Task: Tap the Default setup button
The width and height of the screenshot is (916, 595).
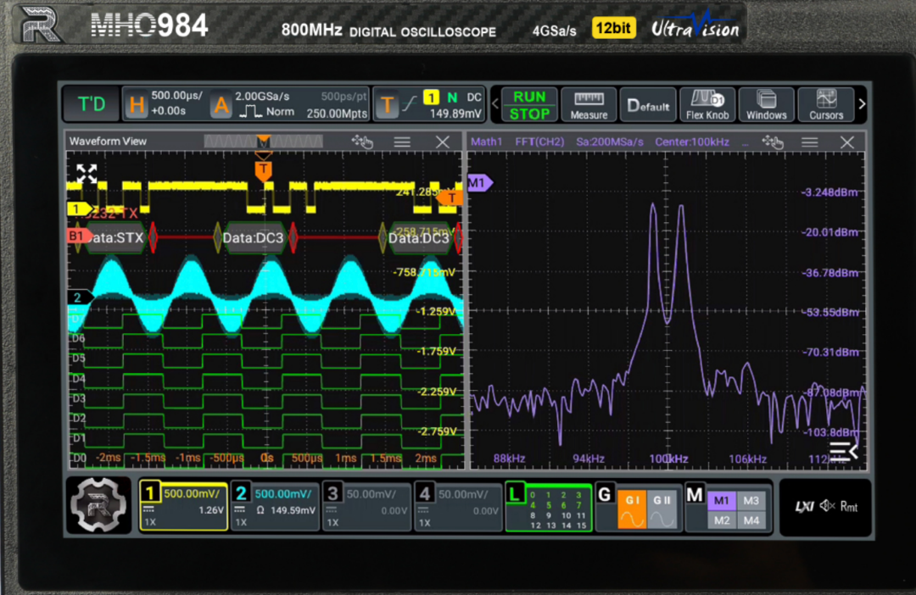Action: click(648, 105)
